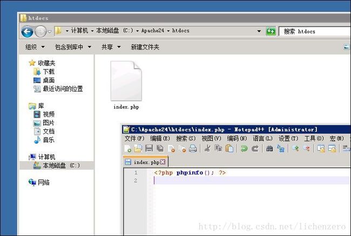Image resolution: width=351 pixels, height=236 pixels.
Task: Expand breadcrumb arrow before htdocs
Action: (x=168, y=31)
